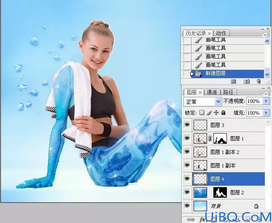Hide the 背景 background layer
This screenshot has width=272, height=223.
187,206
